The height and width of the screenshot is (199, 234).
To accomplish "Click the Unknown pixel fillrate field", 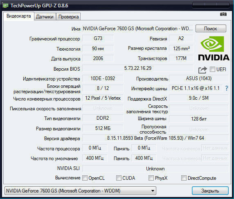I will pyautogui.click(x=103, y=108).
